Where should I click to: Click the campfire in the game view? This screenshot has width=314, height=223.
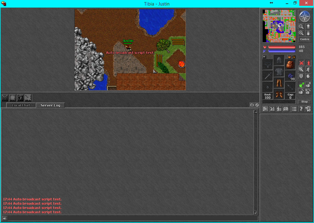(182, 64)
